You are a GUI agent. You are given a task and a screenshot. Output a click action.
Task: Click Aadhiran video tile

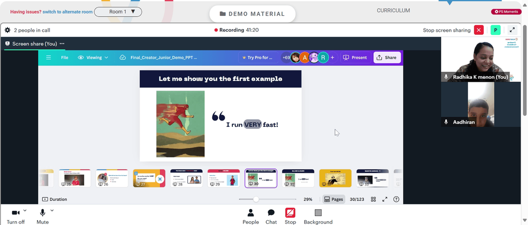click(x=481, y=105)
